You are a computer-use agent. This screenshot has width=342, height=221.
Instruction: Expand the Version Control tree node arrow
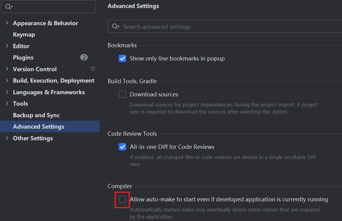7,69
